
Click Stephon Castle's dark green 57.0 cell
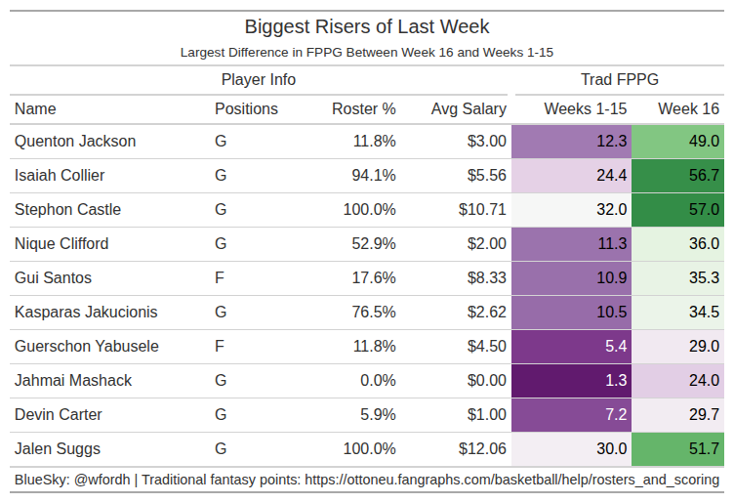pos(678,210)
